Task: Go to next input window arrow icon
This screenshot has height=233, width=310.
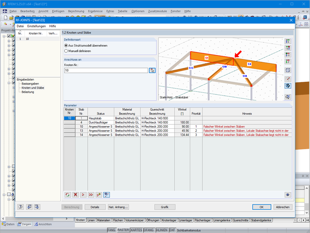Action: tap(37, 207)
